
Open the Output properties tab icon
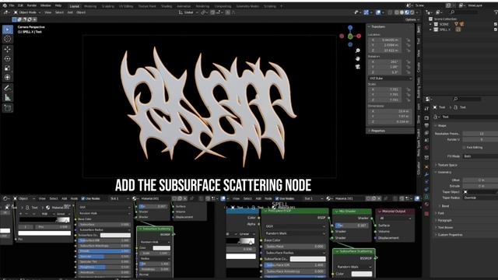click(x=426, y=126)
